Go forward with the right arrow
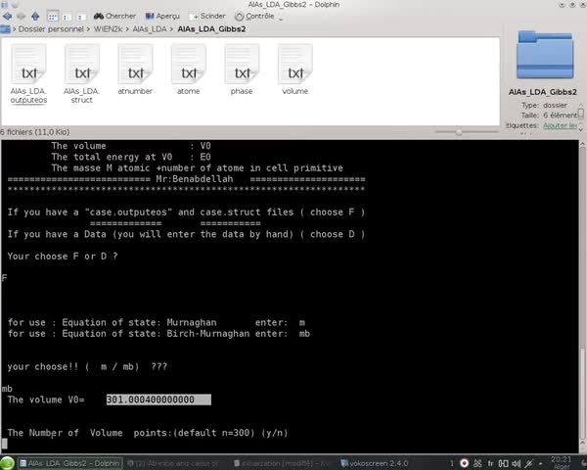This screenshot has width=587, height=470. [x=21, y=16]
